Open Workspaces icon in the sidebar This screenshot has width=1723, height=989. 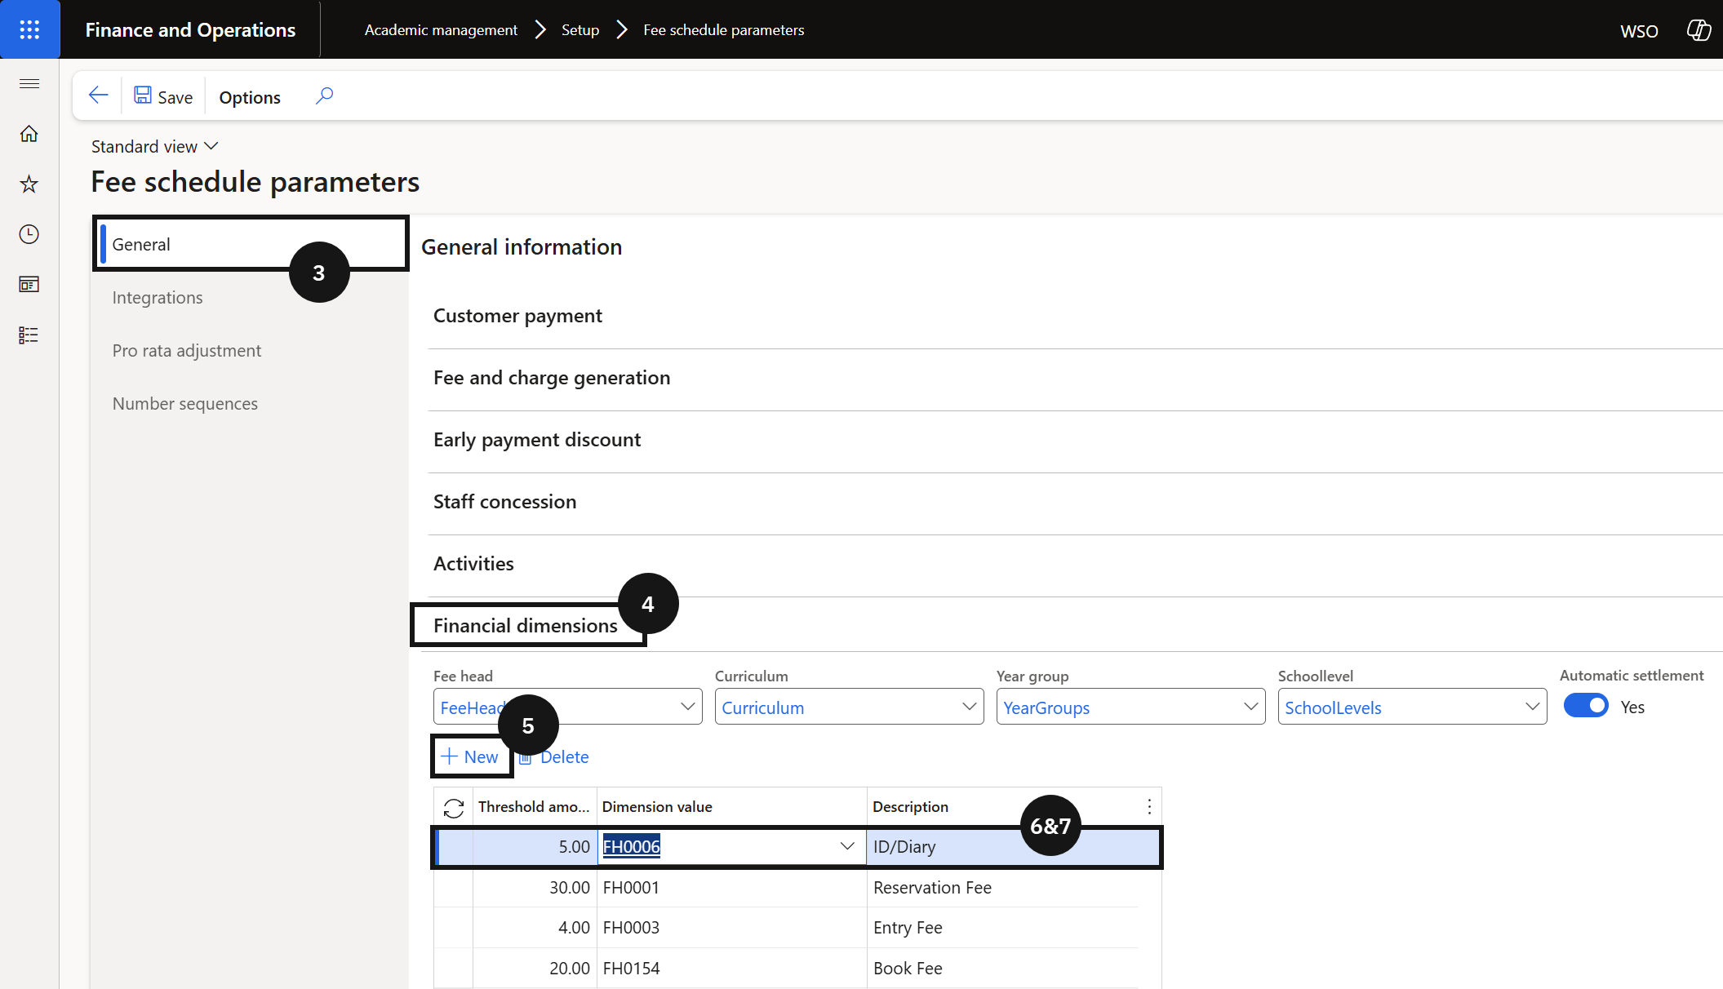[x=29, y=284]
